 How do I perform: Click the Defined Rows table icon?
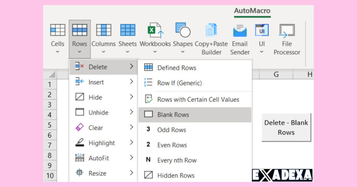(x=149, y=67)
